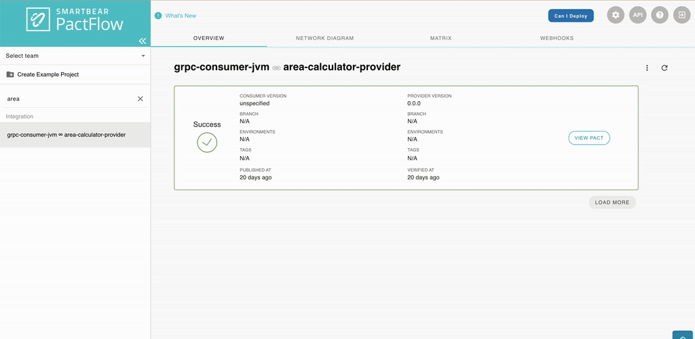Viewport: 695px width, 339px height.
Task: Open settings via gear icon
Action: (615, 15)
